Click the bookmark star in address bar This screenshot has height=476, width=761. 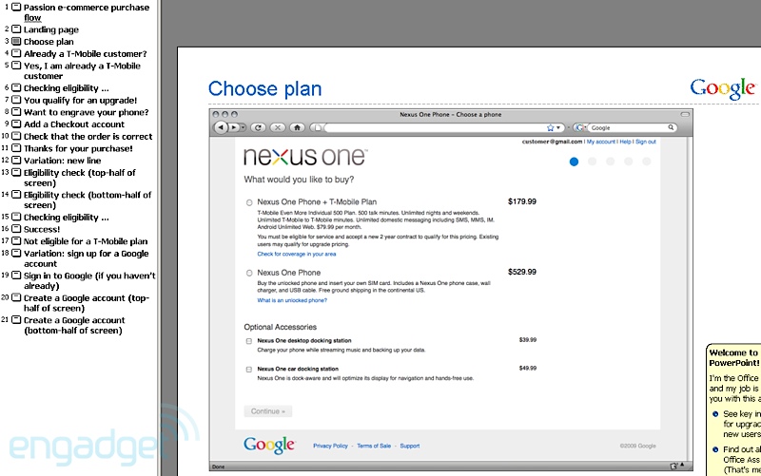point(550,127)
